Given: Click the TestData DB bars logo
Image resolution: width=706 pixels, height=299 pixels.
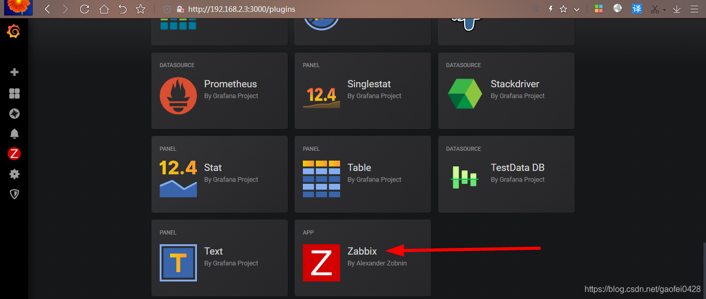Looking at the screenshot, I should (464, 178).
